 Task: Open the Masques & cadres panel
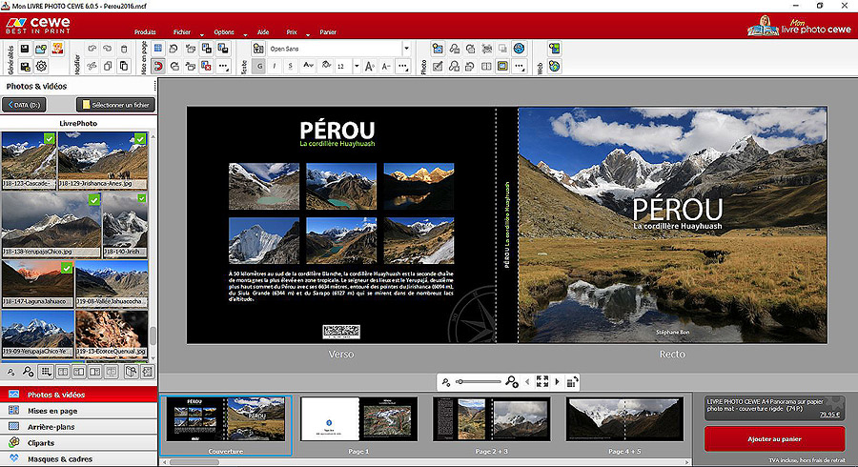click(79, 458)
